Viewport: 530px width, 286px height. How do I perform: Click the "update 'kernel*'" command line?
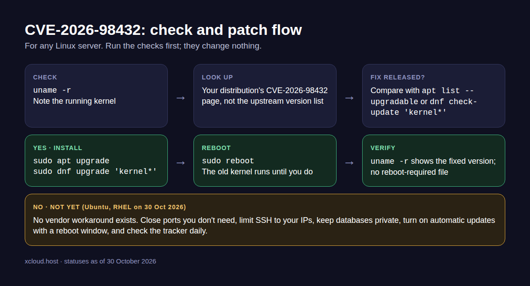[409, 112]
